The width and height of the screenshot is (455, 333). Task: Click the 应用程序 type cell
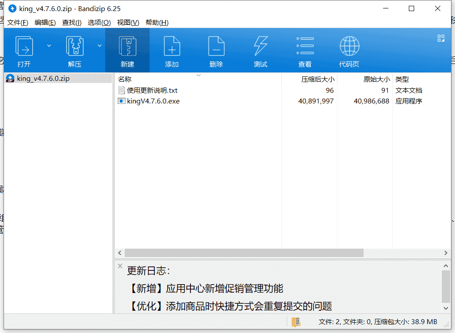pos(408,101)
